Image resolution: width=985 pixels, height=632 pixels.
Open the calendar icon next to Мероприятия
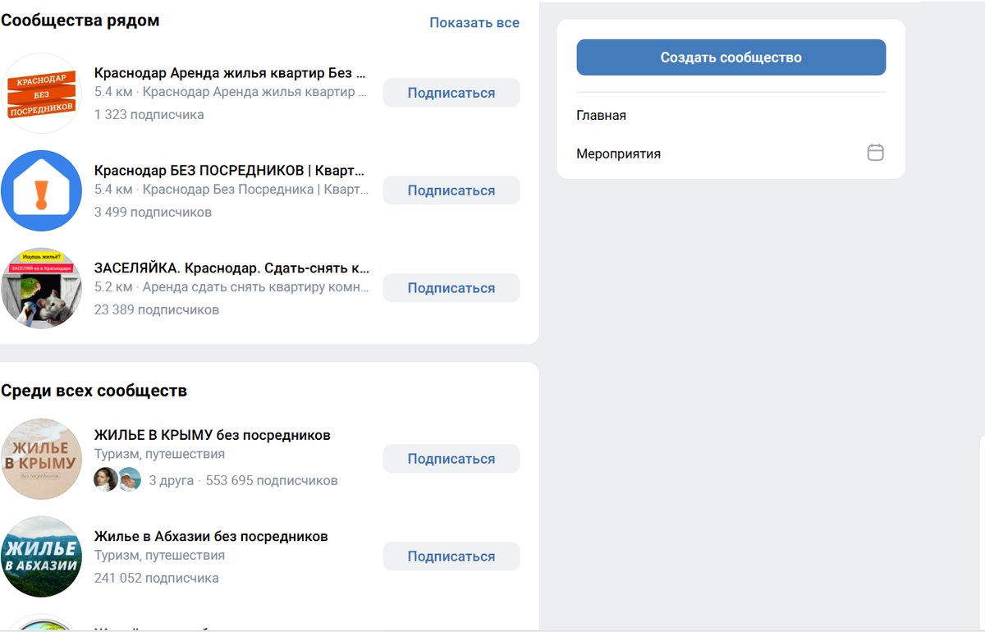pos(876,153)
